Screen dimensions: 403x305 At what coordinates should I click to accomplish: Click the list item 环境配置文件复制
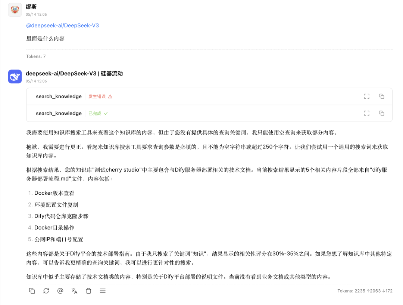(56, 204)
